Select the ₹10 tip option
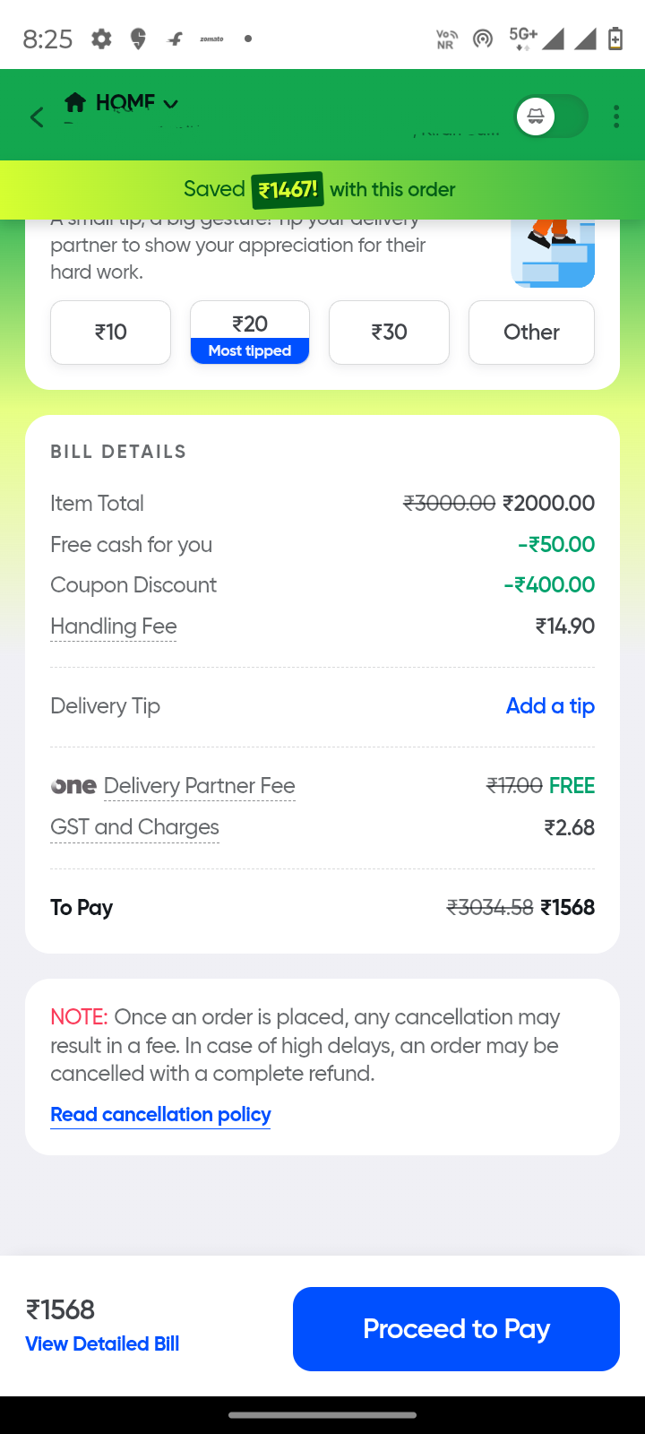Screen dimensions: 645x1434 110,333
